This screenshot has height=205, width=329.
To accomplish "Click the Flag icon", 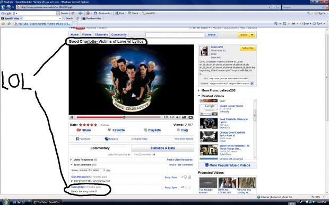I will pos(178,130).
